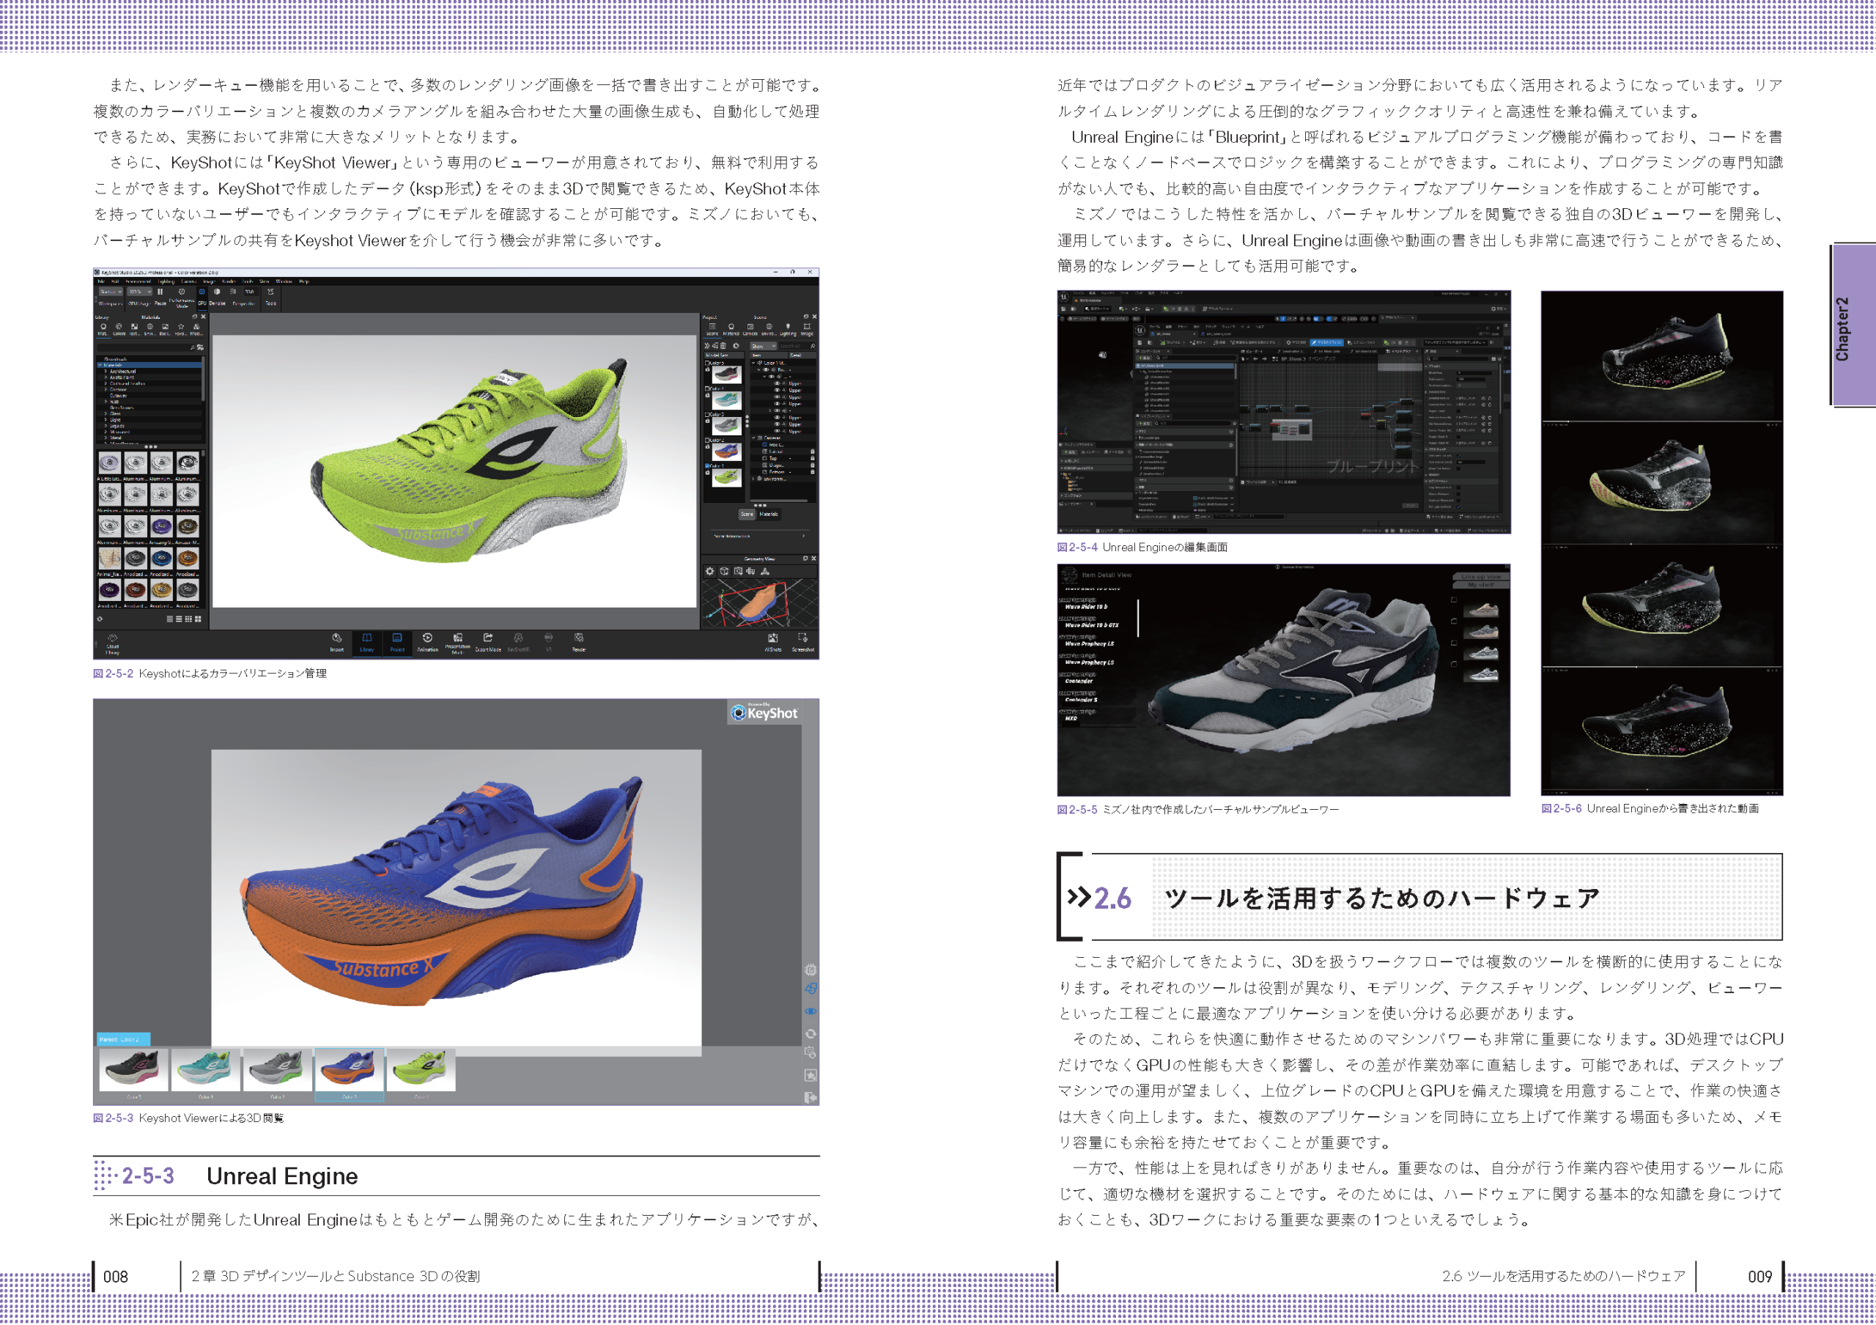This screenshot has width=1876, height=1325.
Task: Click the starred image icon in KeyShot Viewer
Action: point(810,1075)
